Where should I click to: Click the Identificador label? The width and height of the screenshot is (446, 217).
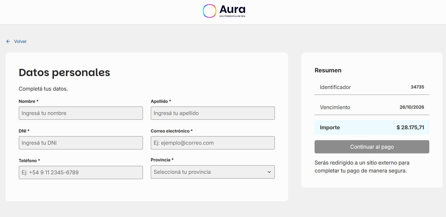click(x=335, y=87)
